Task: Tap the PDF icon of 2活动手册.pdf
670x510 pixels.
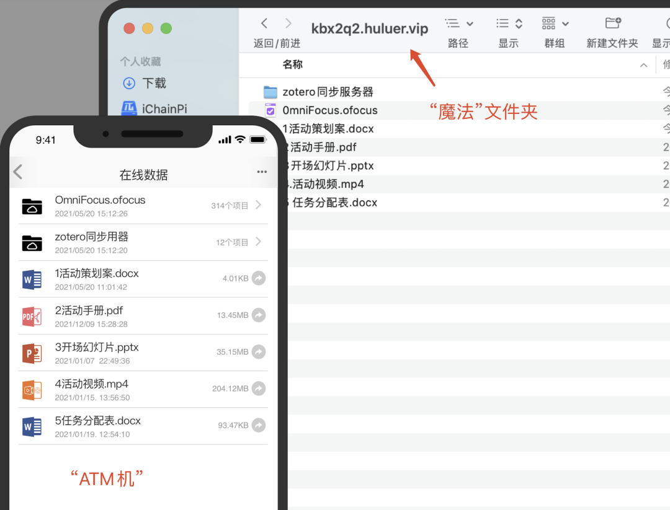Action: point(32,317)
